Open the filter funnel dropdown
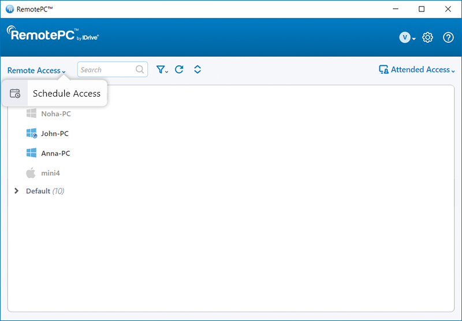 pos(162,69)
